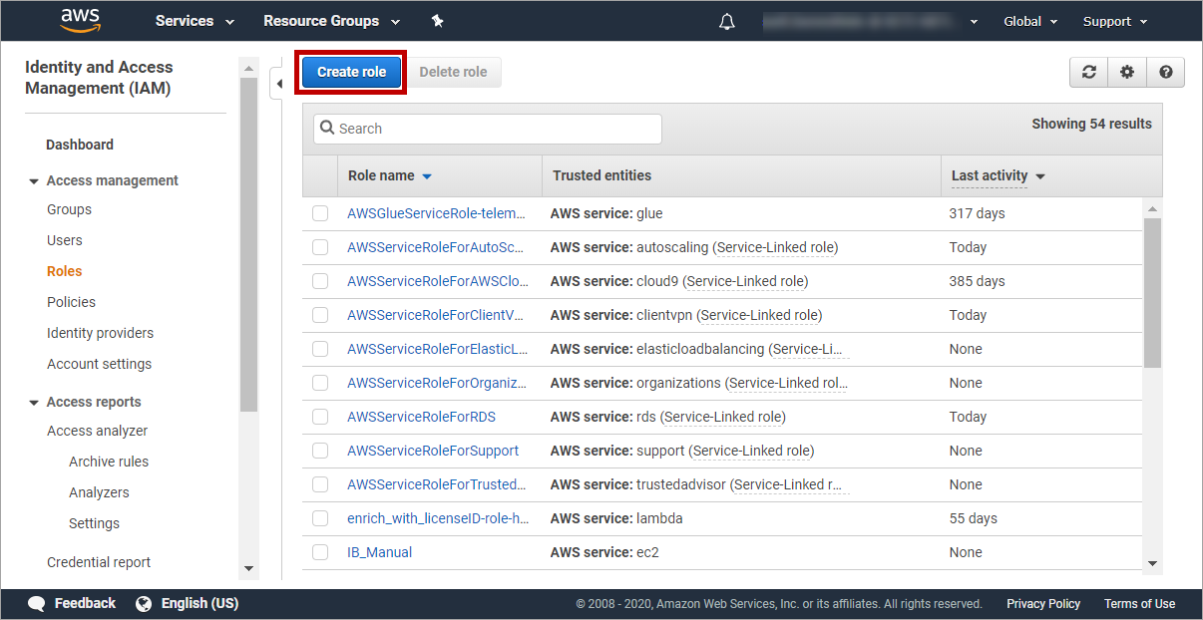This screenshot has width=1203, height=620.
Task: Open Account settings in sidebar
Action: 100,364
